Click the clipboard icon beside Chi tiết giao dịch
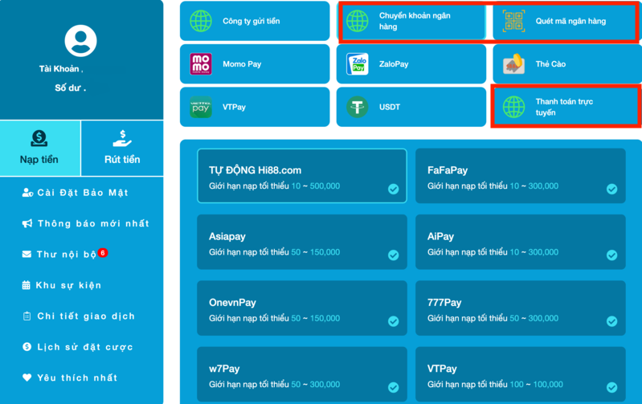 tap(27, 316)
